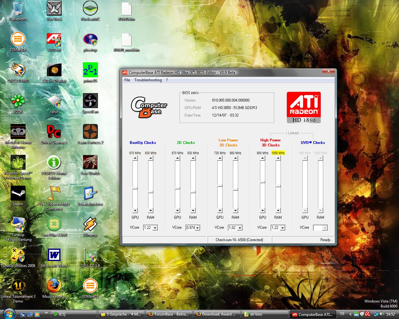Screen dimensions: 399x319
Task: Select the prime95 desktop icon
Action: tap(90, 73)
